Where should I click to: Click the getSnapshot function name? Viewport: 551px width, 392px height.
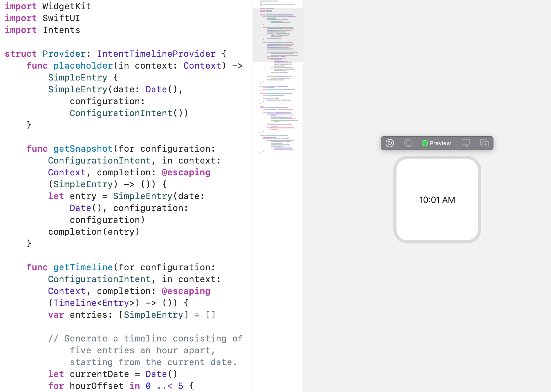coord(83,149)
